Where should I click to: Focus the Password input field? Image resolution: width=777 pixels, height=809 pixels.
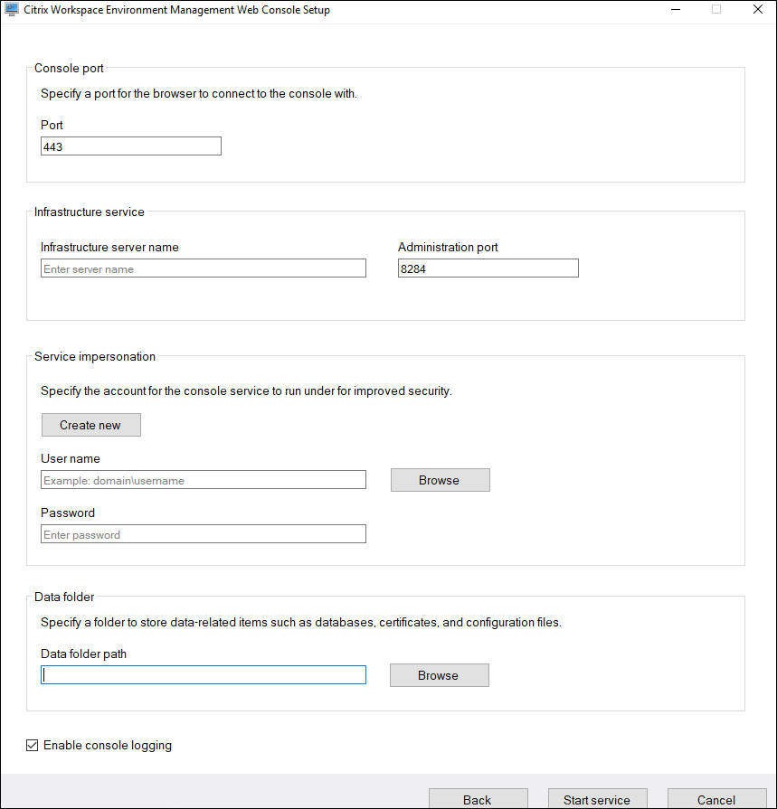click(x=204, y=534)
